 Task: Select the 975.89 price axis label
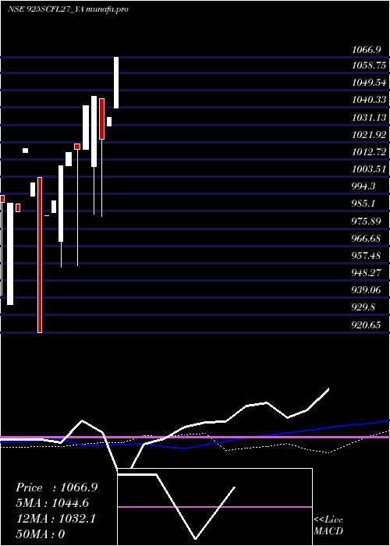(367, 221)
